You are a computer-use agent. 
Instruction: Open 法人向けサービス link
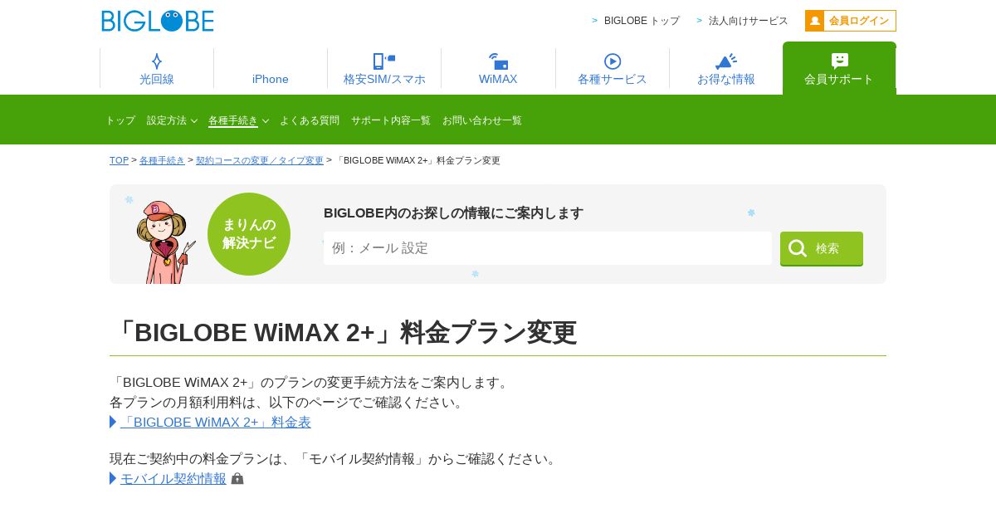tap(749, 21)
